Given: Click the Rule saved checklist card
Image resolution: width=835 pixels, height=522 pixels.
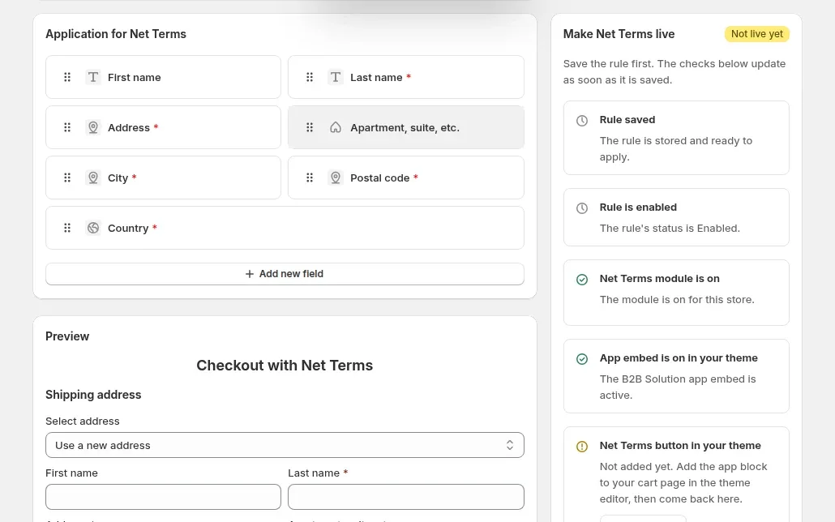Looking at the screenshot, I should pyautogui.click(x=676, y=138).
